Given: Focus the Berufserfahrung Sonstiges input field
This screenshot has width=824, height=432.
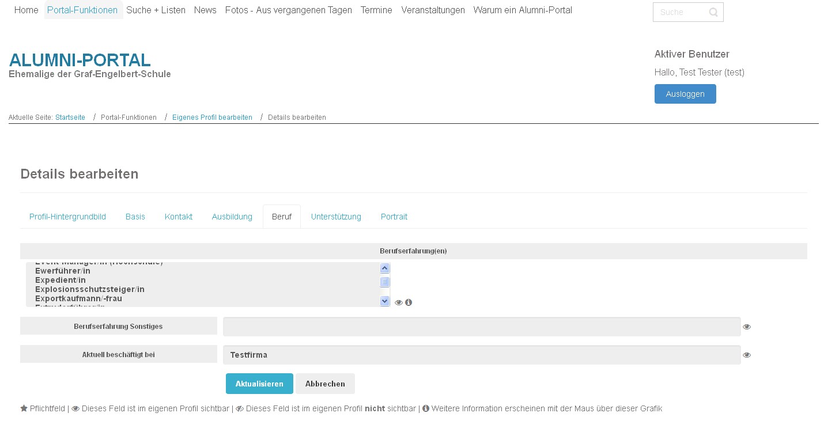Looking at the screenshot, I should pos(482,327).
